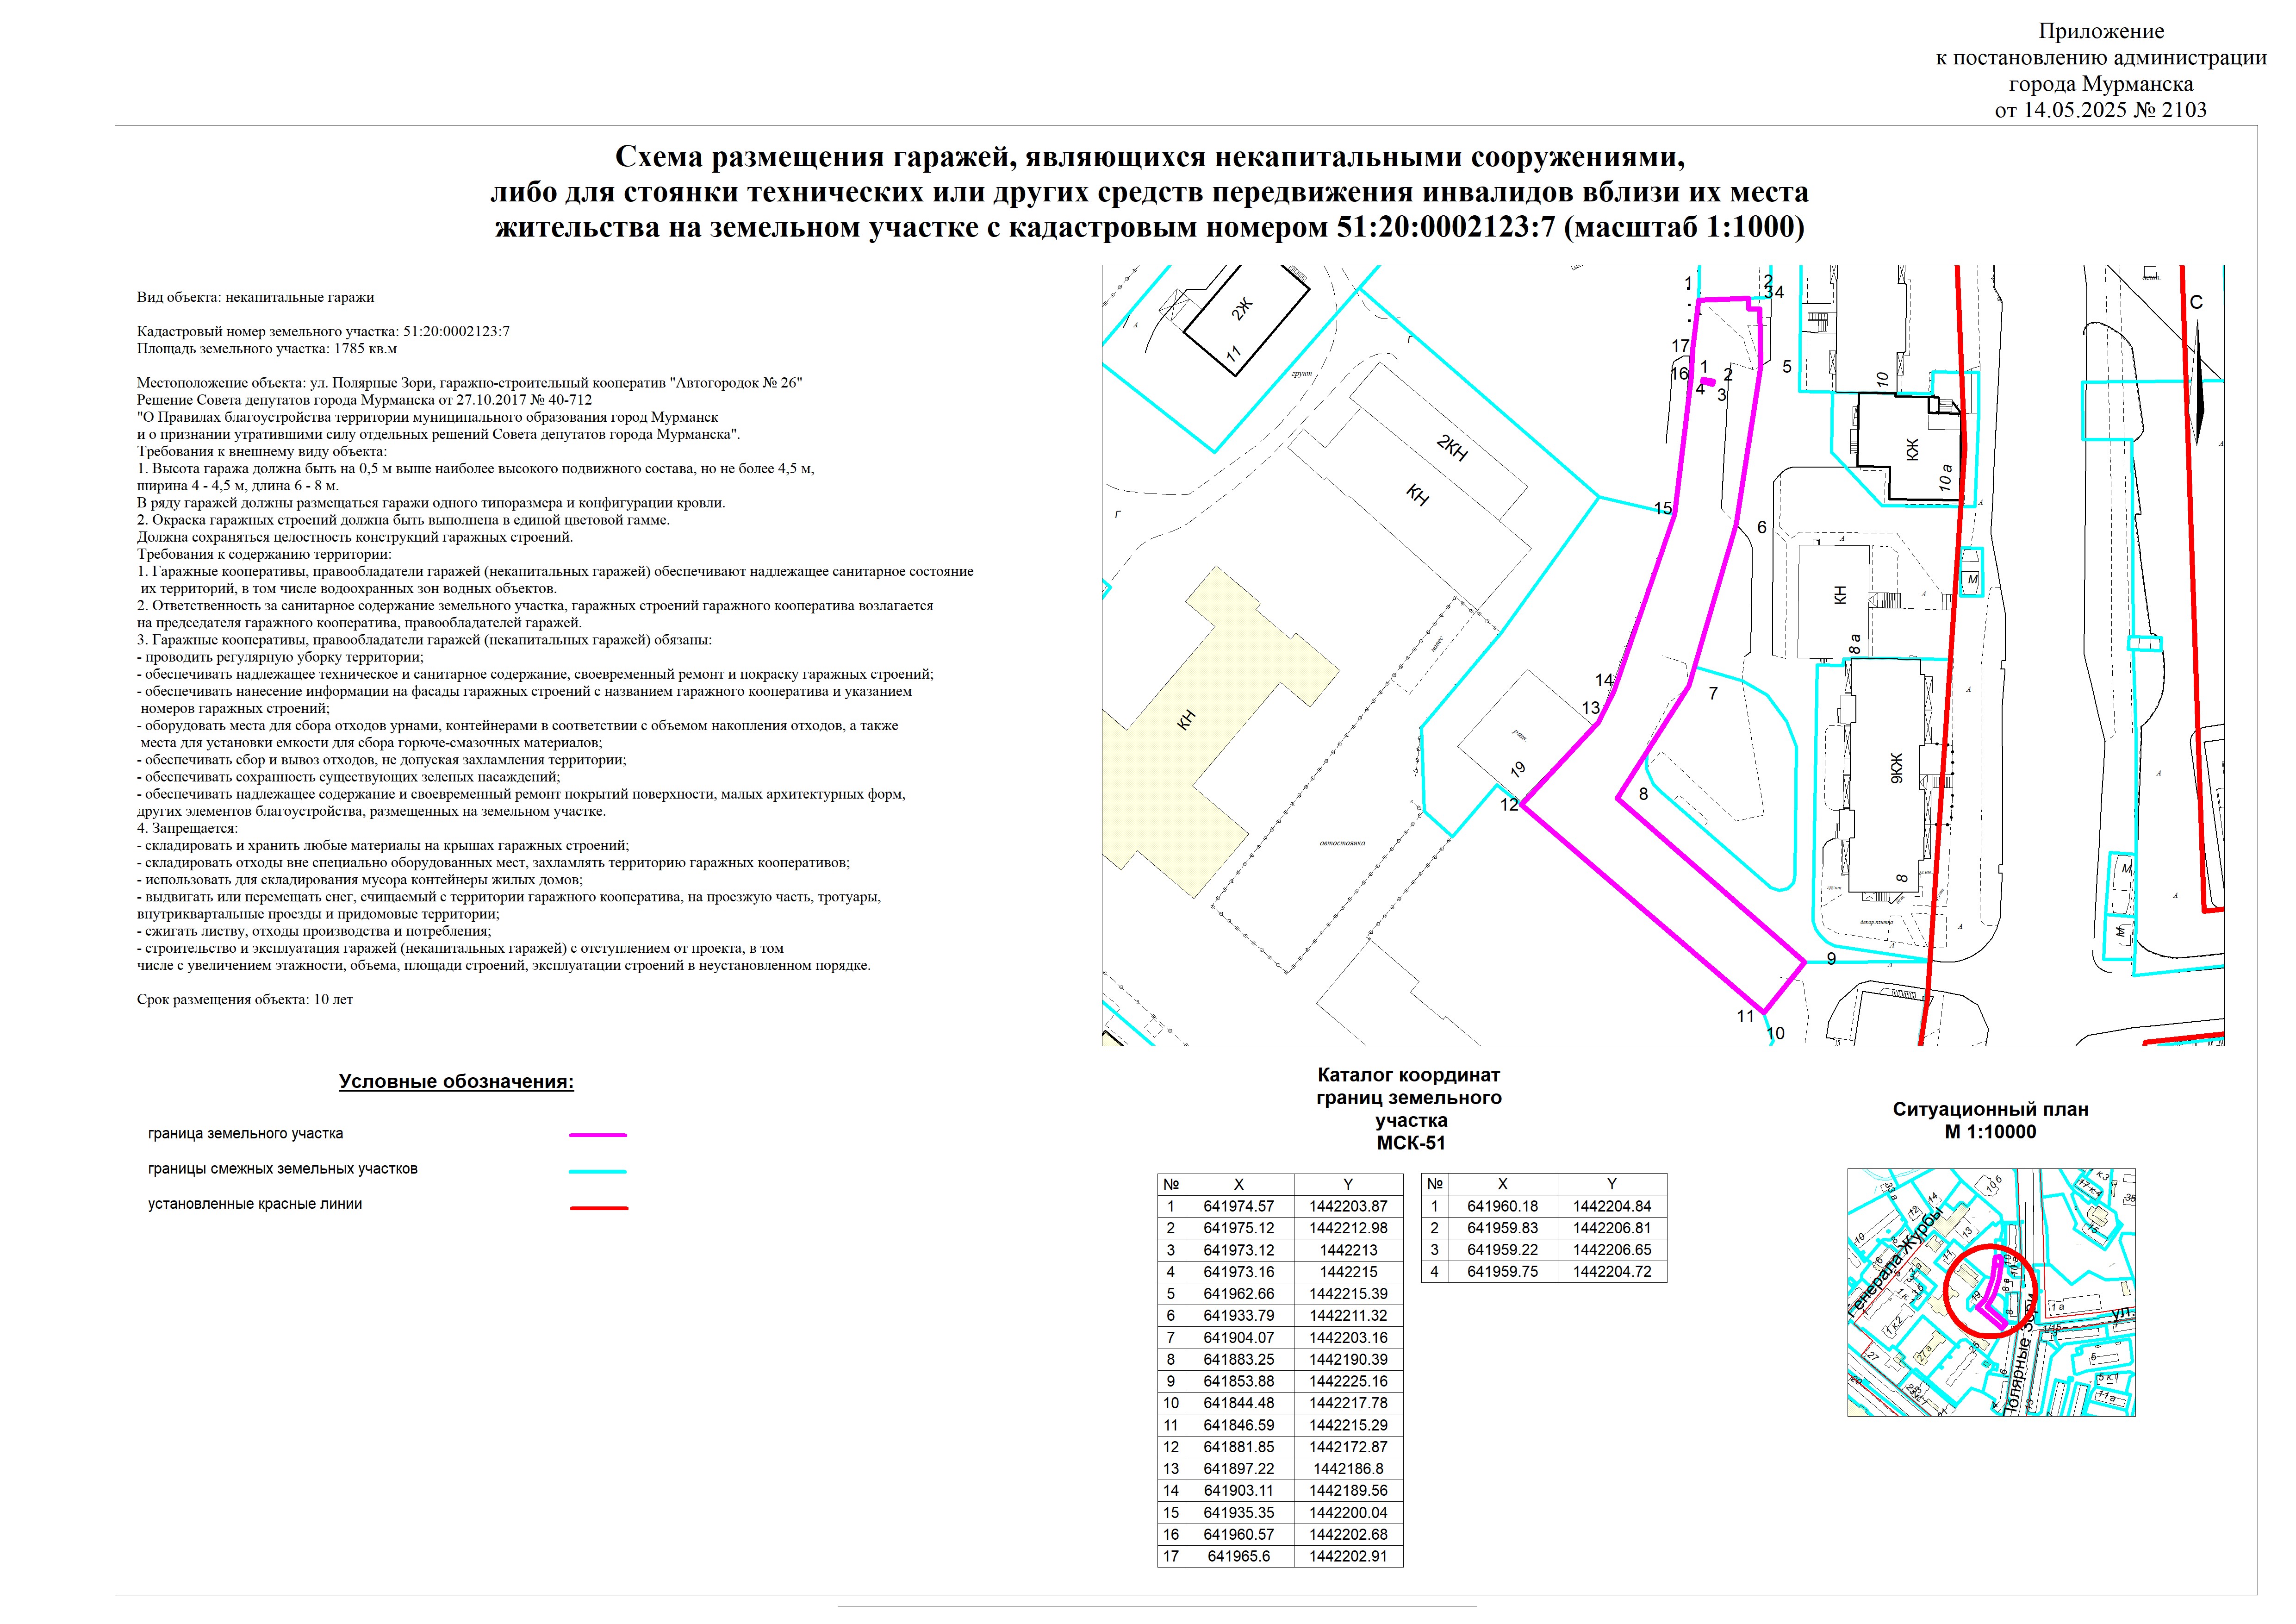Click the red lines legend sample
This screenshot has width=2296, height=1624.
[598, 1208]
